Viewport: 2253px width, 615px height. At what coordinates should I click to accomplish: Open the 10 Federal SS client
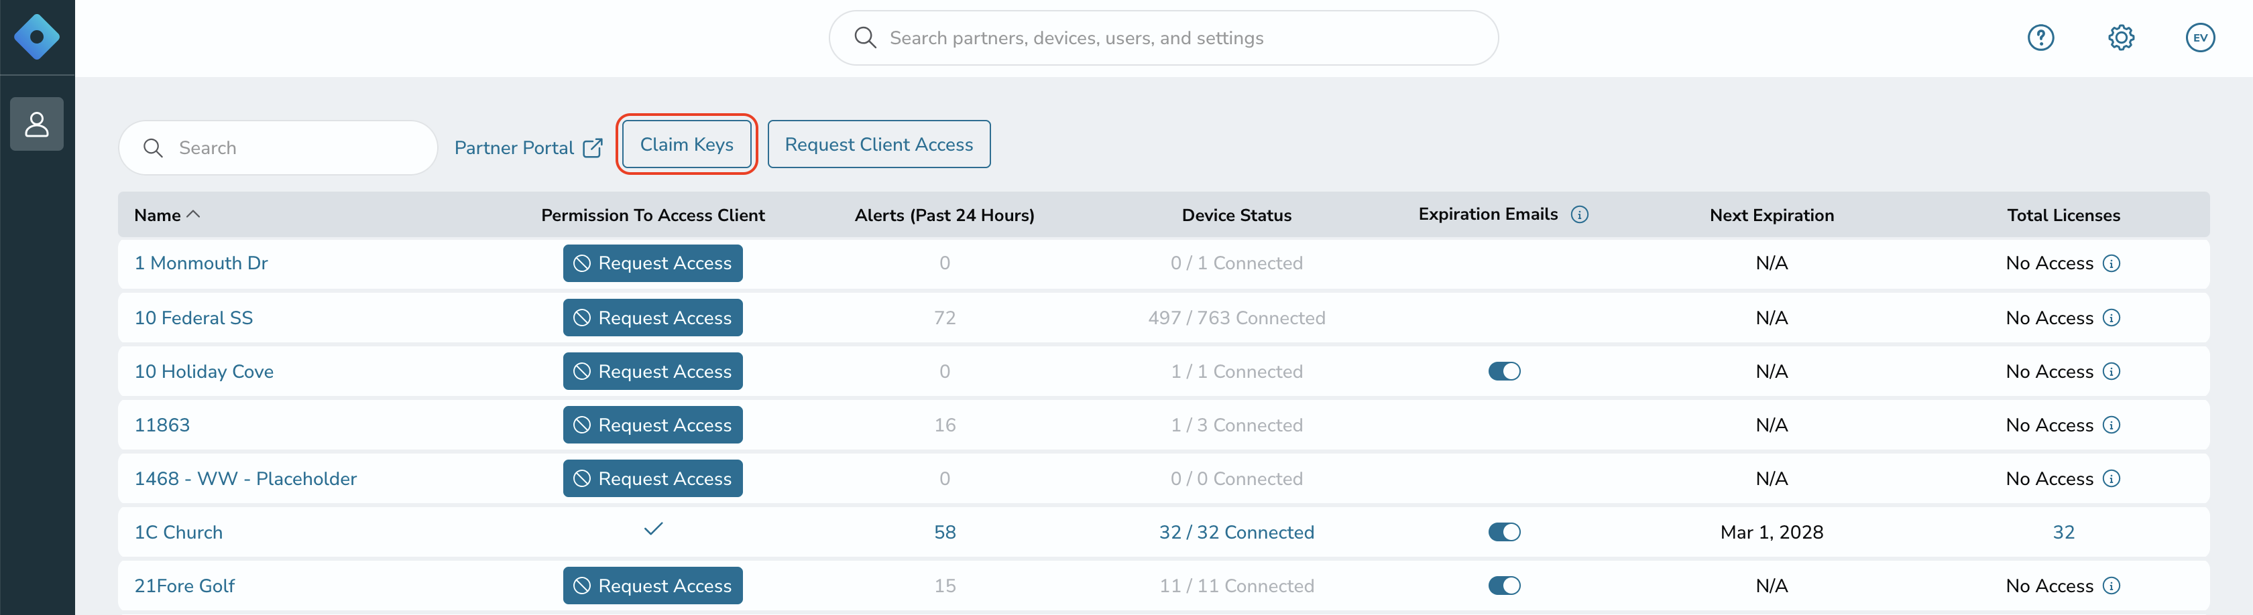click(193, 318)
